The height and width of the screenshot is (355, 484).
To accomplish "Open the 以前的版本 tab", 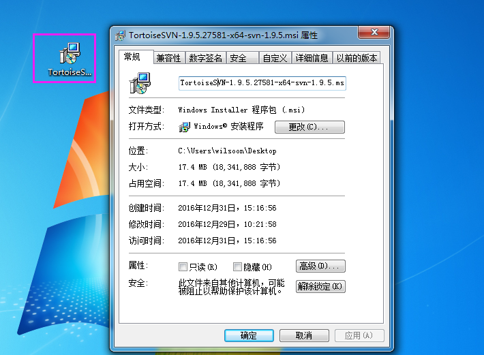I will (x=357, y=58).
